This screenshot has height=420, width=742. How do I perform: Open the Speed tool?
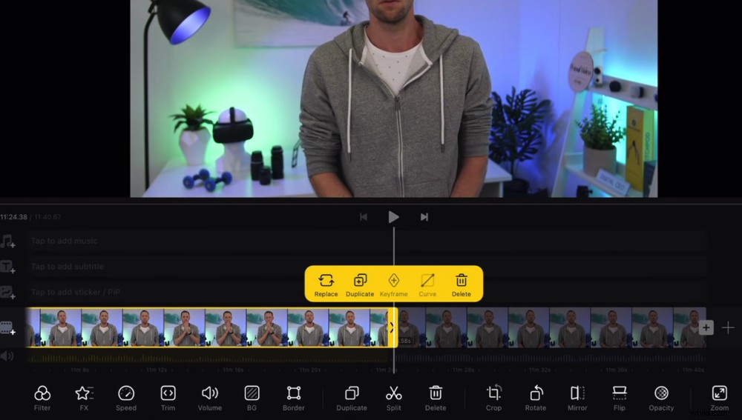coord(126,398)
